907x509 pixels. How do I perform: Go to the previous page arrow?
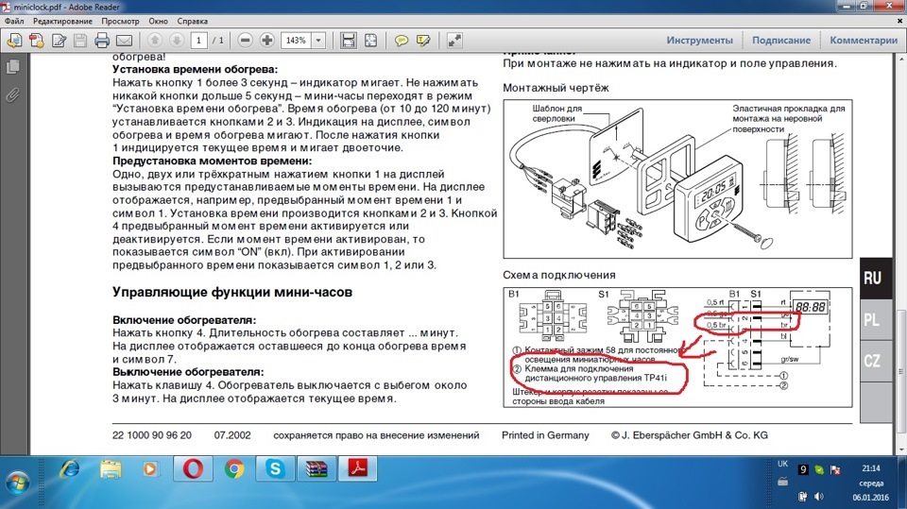(x=154, y=41)
